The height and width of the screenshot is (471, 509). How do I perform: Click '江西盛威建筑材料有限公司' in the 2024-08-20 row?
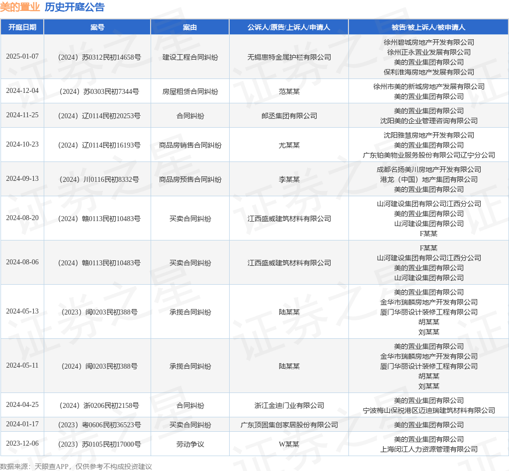289,219
